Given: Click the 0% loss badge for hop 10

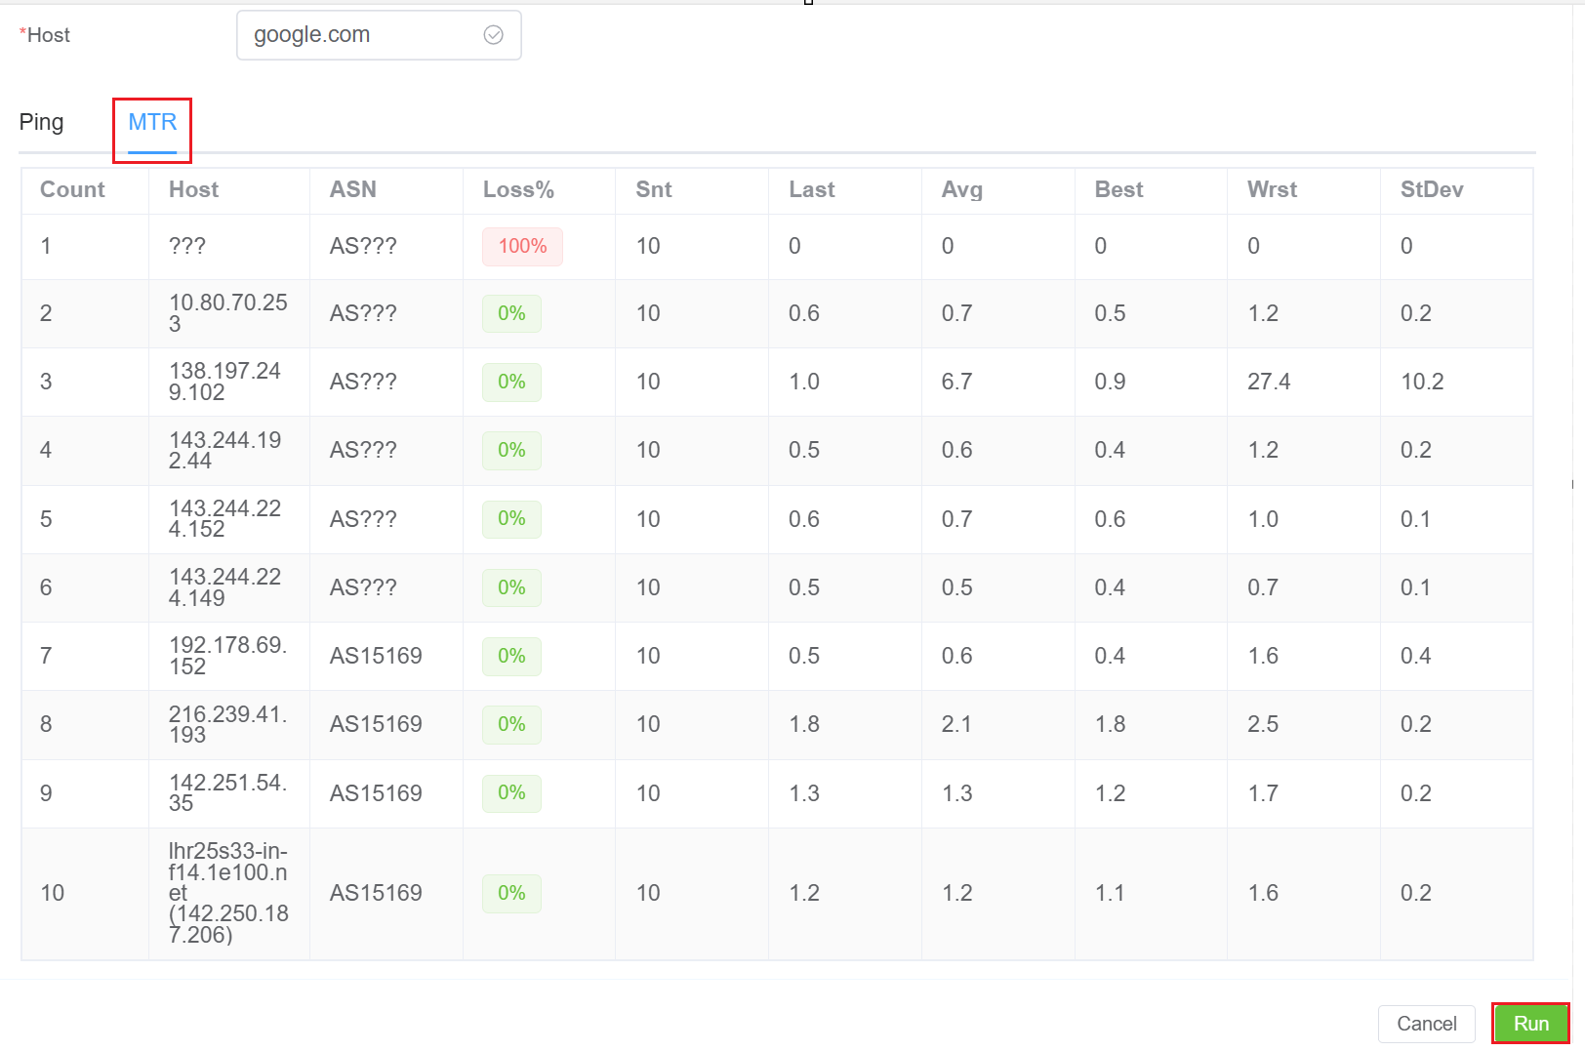Looking at the screenshot, I should pos(511,894).
